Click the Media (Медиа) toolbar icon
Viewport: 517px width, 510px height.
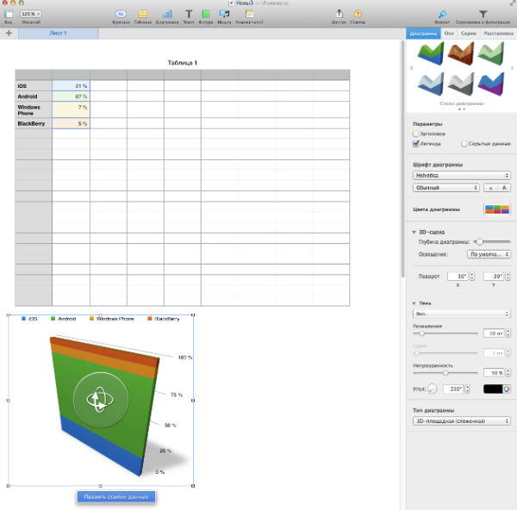[x=224, y=14]
